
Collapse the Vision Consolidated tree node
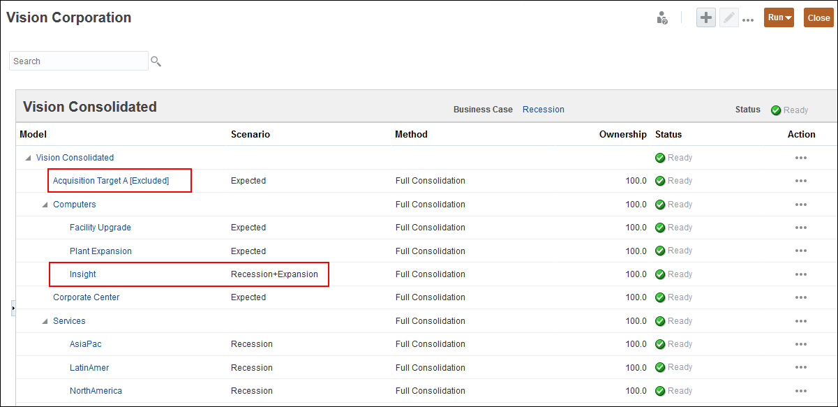coord(28,158)
